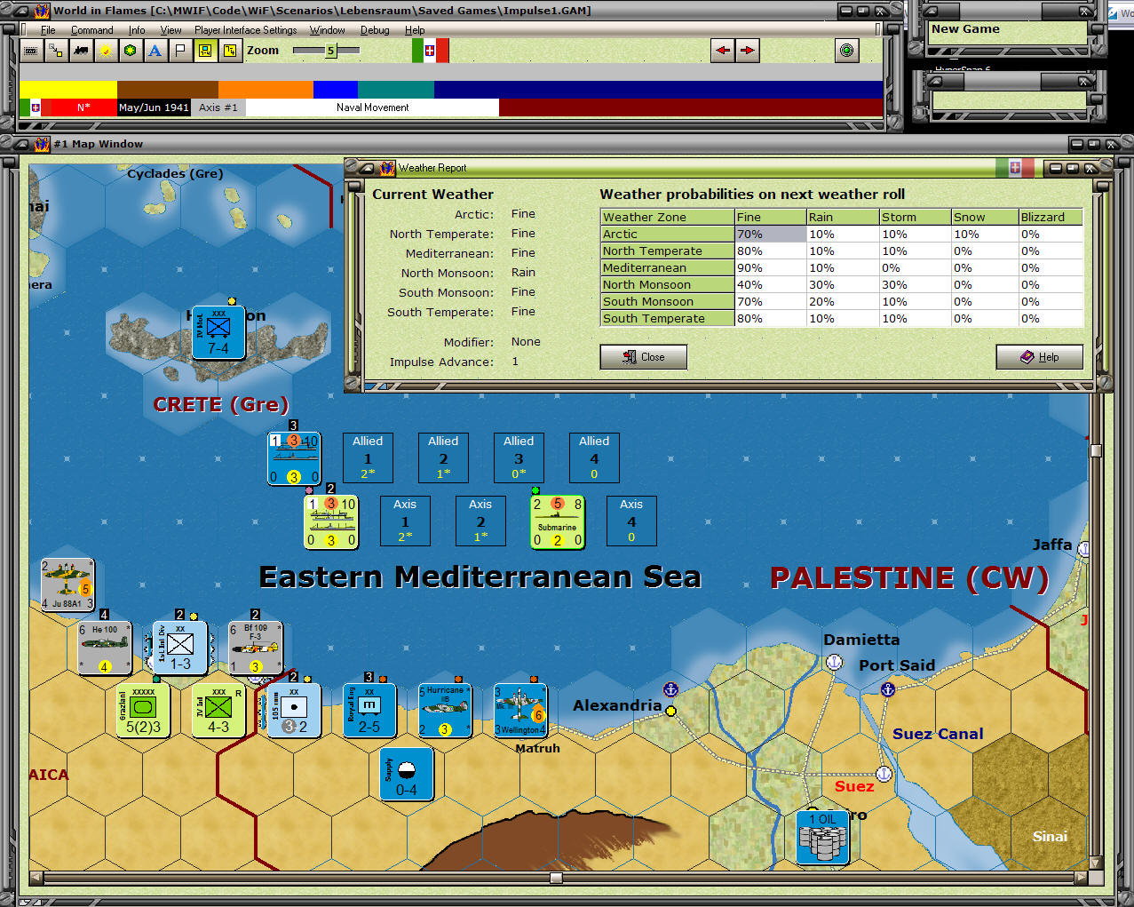The height and width of the screenshot is (907, 1134).
Task: Click the 1 OIL resource barrels icon
Action: pos(822,838)
